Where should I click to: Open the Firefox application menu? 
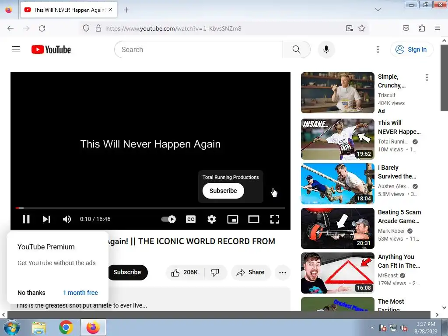point(437,28)
